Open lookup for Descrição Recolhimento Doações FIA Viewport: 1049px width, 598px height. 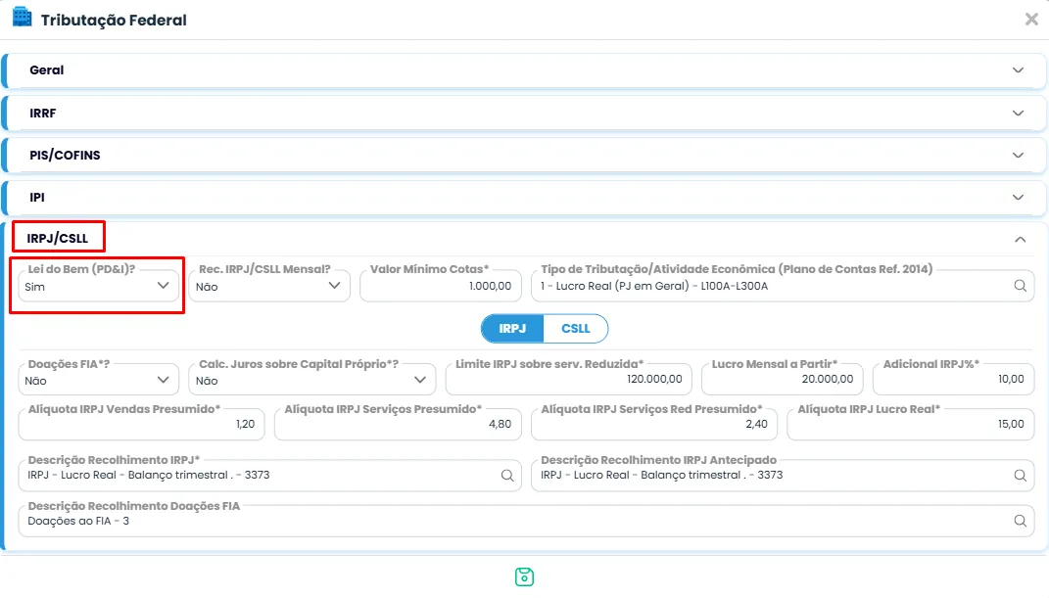pyautogui.click(x=1020, y=521)
